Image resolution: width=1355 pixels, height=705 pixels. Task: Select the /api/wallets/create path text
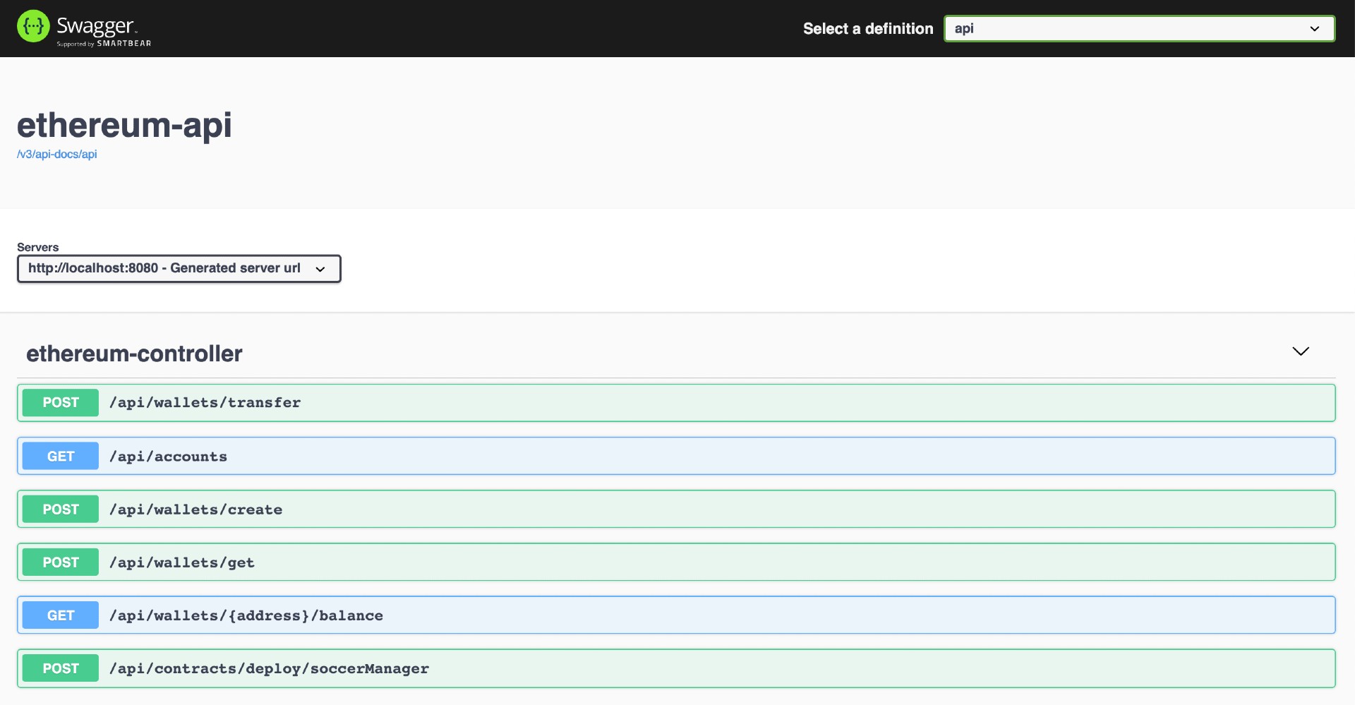tap(196, 510)
